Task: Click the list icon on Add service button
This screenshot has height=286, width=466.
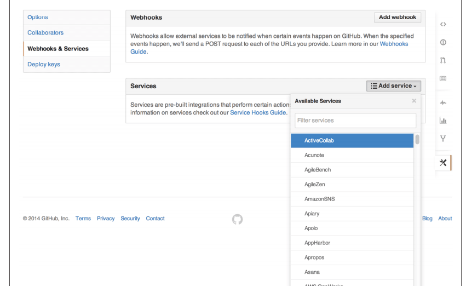Action: 374,86
